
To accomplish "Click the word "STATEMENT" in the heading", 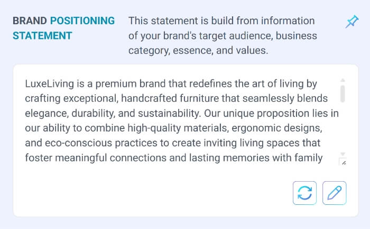I will 42,36.
